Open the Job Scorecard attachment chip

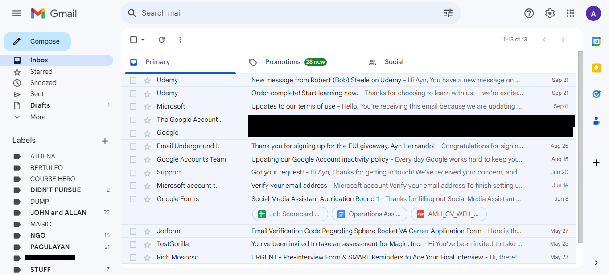[290, 214]
